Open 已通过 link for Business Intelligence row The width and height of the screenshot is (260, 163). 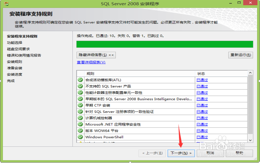pos(202,99)
